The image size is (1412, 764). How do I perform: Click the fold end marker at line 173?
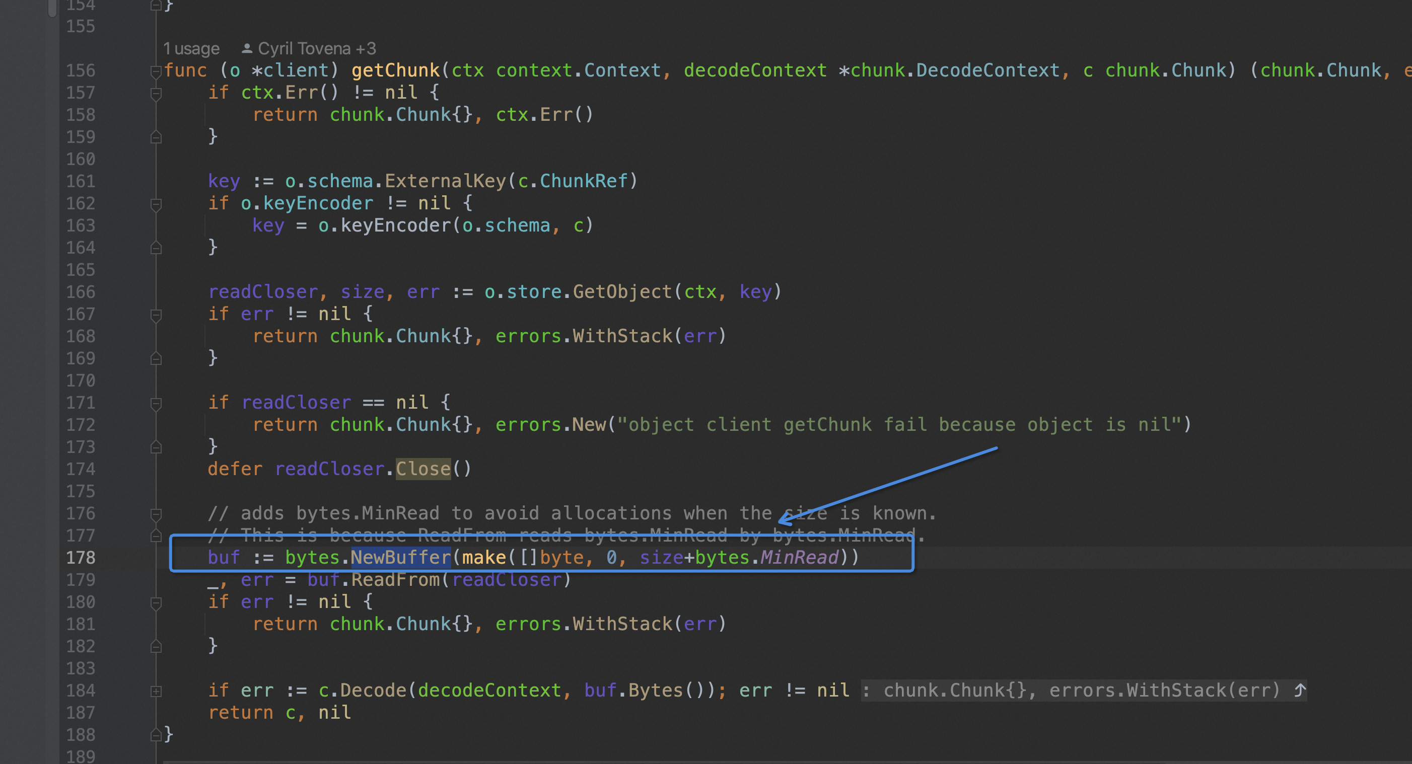click(156, 447)
